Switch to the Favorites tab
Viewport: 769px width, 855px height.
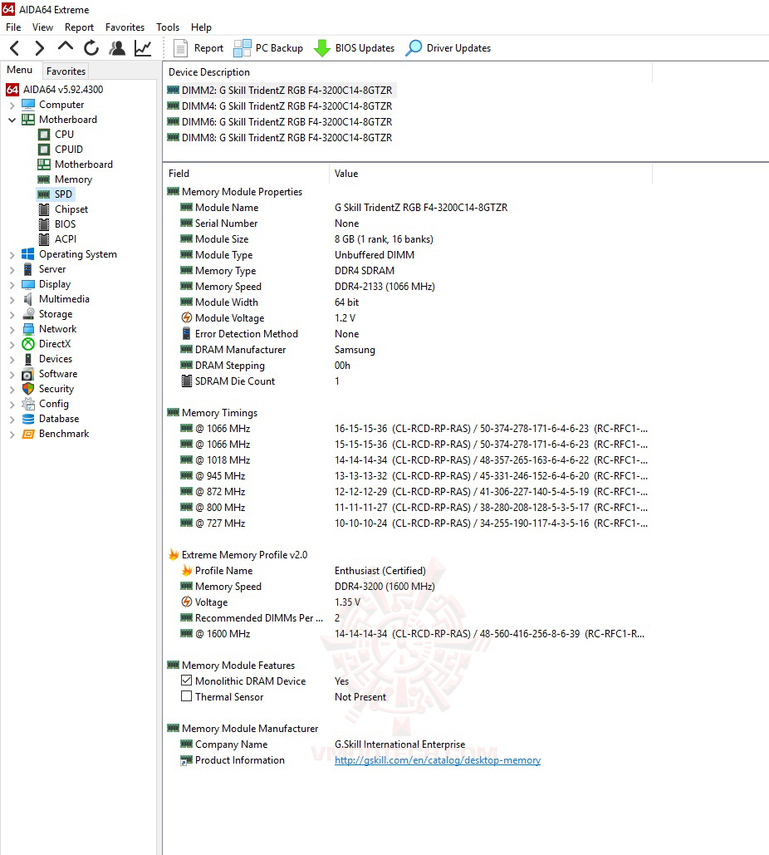65,71
